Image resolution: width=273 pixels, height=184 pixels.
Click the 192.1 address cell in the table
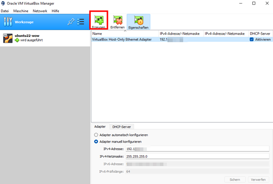point(181,39)
